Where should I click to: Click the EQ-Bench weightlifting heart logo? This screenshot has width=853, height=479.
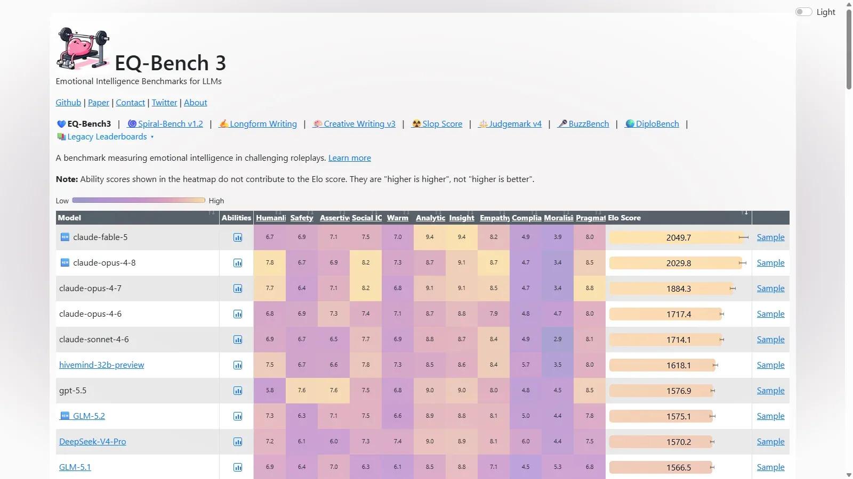pos(83,48)
